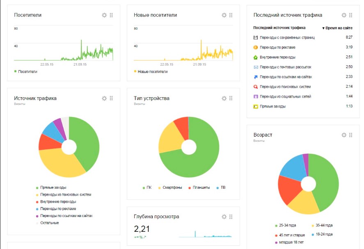Viewport: 364px width, 249px height.
Task: Click drag handle of Глубина просмотра widget
Action: click(x=231, y=217)
